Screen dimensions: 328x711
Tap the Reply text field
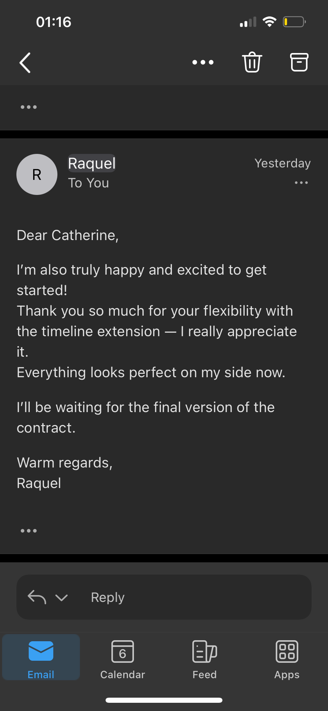pyautogui.click(x=164, y=597)
